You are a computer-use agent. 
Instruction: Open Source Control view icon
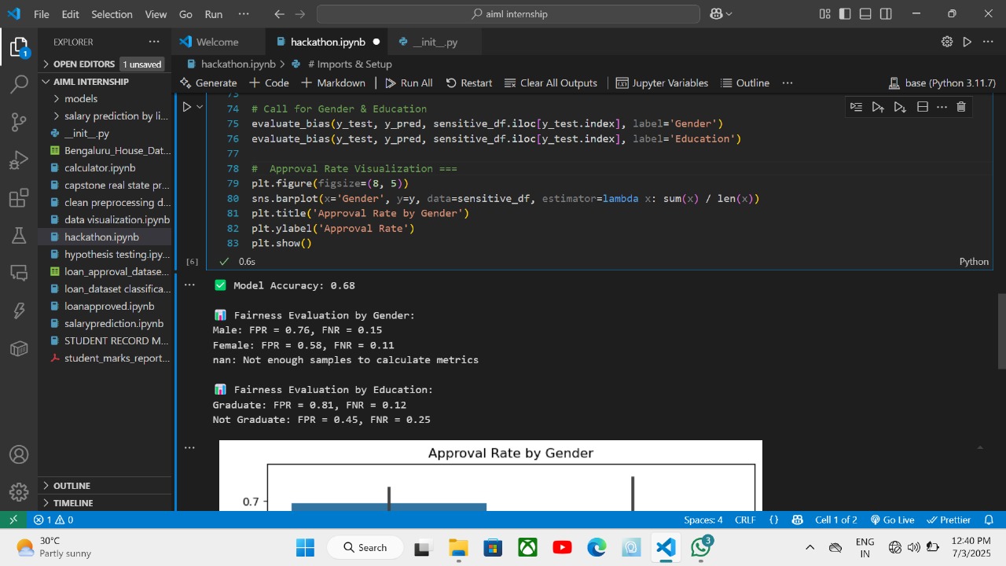[x=19, y=122]
